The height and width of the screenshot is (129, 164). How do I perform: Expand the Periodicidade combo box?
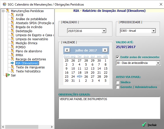pyautogui.click(x=153, y=31)
